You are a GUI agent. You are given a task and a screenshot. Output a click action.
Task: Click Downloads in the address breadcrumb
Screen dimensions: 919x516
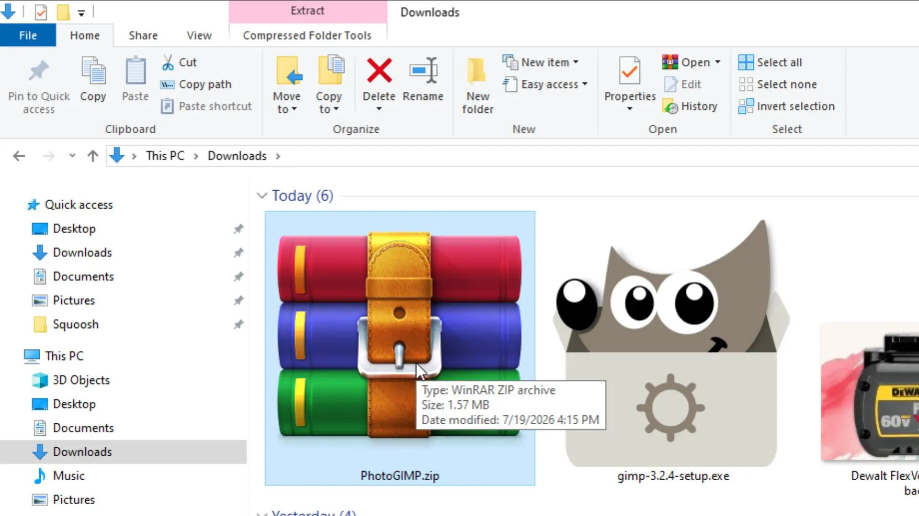coord(237,156)
